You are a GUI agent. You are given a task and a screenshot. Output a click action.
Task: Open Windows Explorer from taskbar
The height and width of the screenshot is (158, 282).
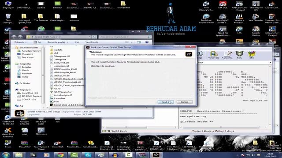pos(19,155)
